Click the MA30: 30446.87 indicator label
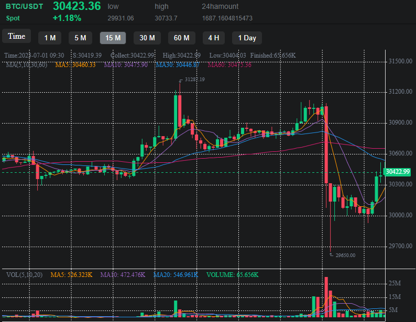Screen dimensions: 416x322 click(x=178, y=65)
